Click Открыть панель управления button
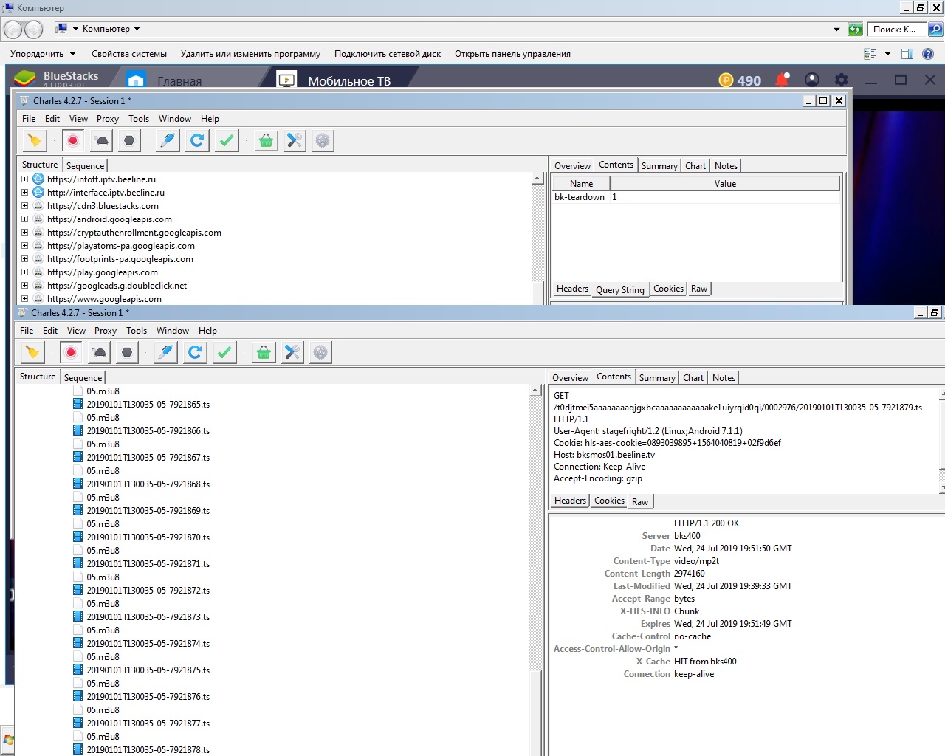Image resolution: width=945 pixels, height=756 pixels. tap(512, 54)
